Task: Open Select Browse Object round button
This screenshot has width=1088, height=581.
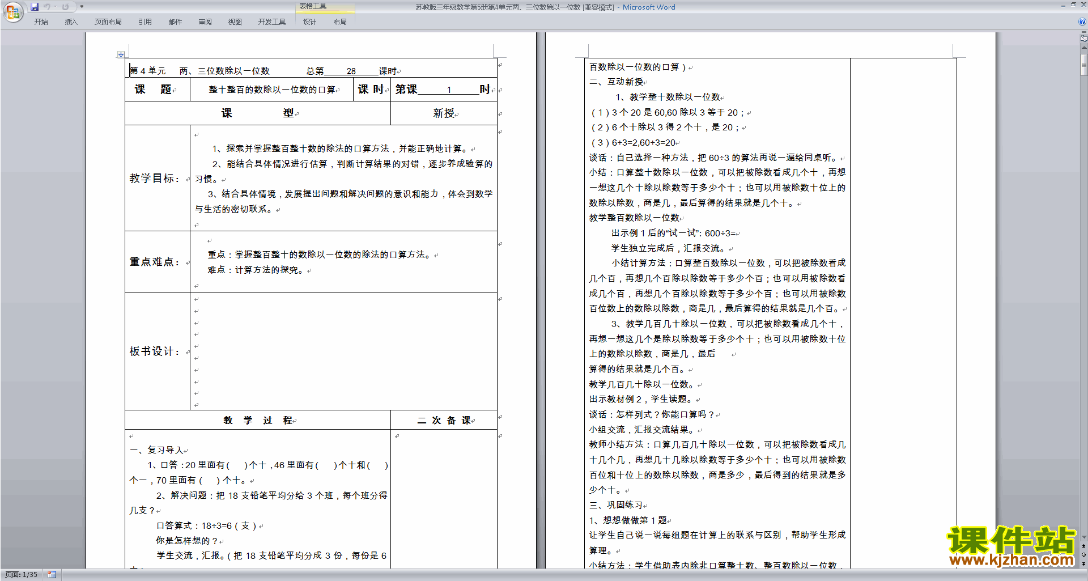Action: point(1083,555)
